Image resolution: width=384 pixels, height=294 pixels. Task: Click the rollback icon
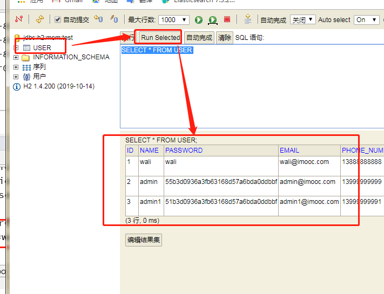(x=98, y=19)
